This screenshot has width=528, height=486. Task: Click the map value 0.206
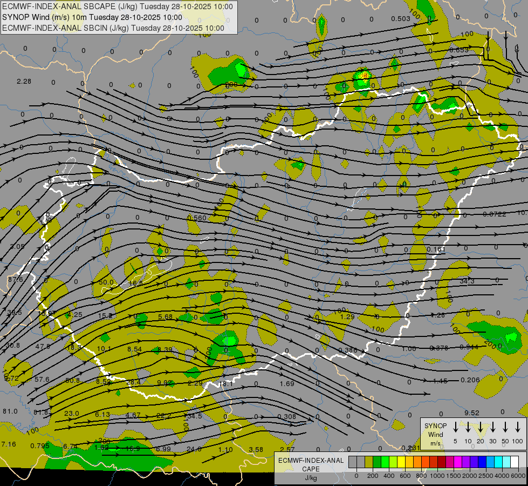470,380
